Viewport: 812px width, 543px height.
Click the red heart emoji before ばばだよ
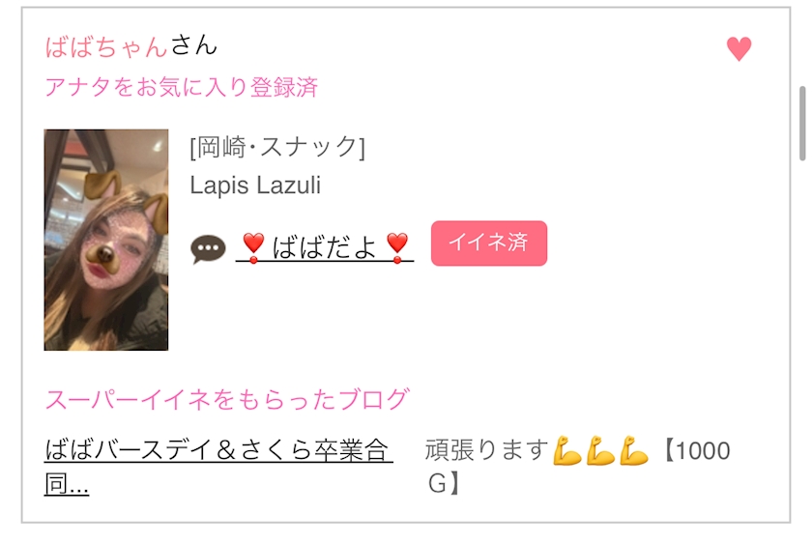coord(253,247)
